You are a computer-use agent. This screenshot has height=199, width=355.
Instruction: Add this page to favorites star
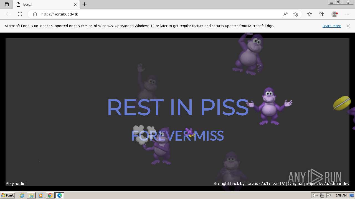click(x=295, y=14)
